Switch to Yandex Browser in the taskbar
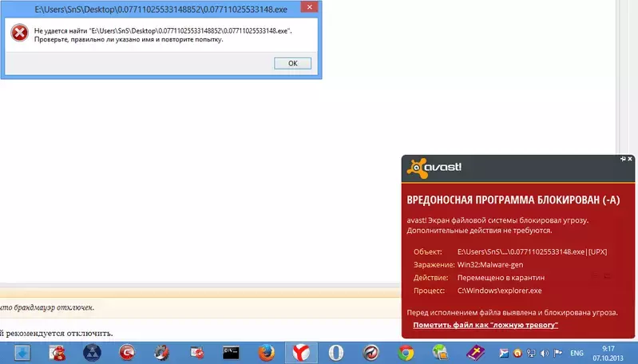Viewport: 638px width, 364px height. click(301, 353)
